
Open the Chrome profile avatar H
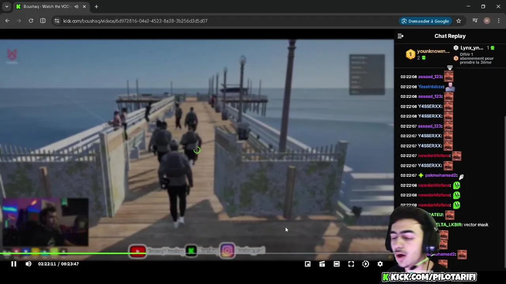487,21
